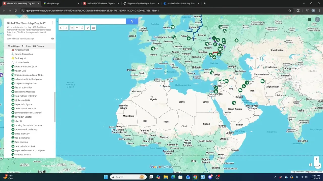
Task: Click the Share button
Action: tap(26, 46)
